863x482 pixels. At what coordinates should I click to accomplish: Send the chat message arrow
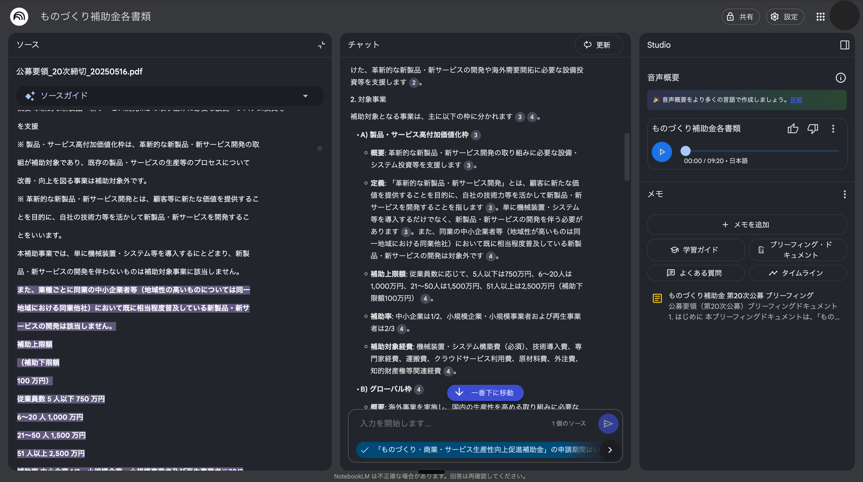608,424
